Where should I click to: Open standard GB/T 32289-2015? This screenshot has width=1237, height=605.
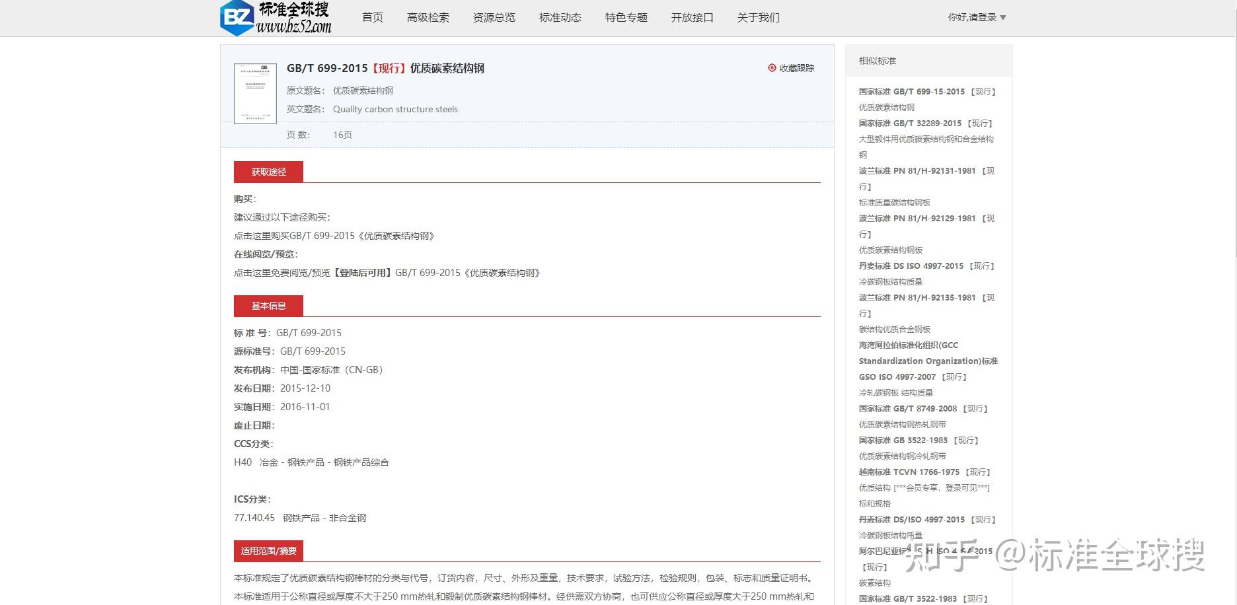[925, 124]
